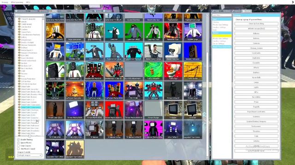
Task: Click the category tree scroll-up arrow
Action: (x=43, y=18)
